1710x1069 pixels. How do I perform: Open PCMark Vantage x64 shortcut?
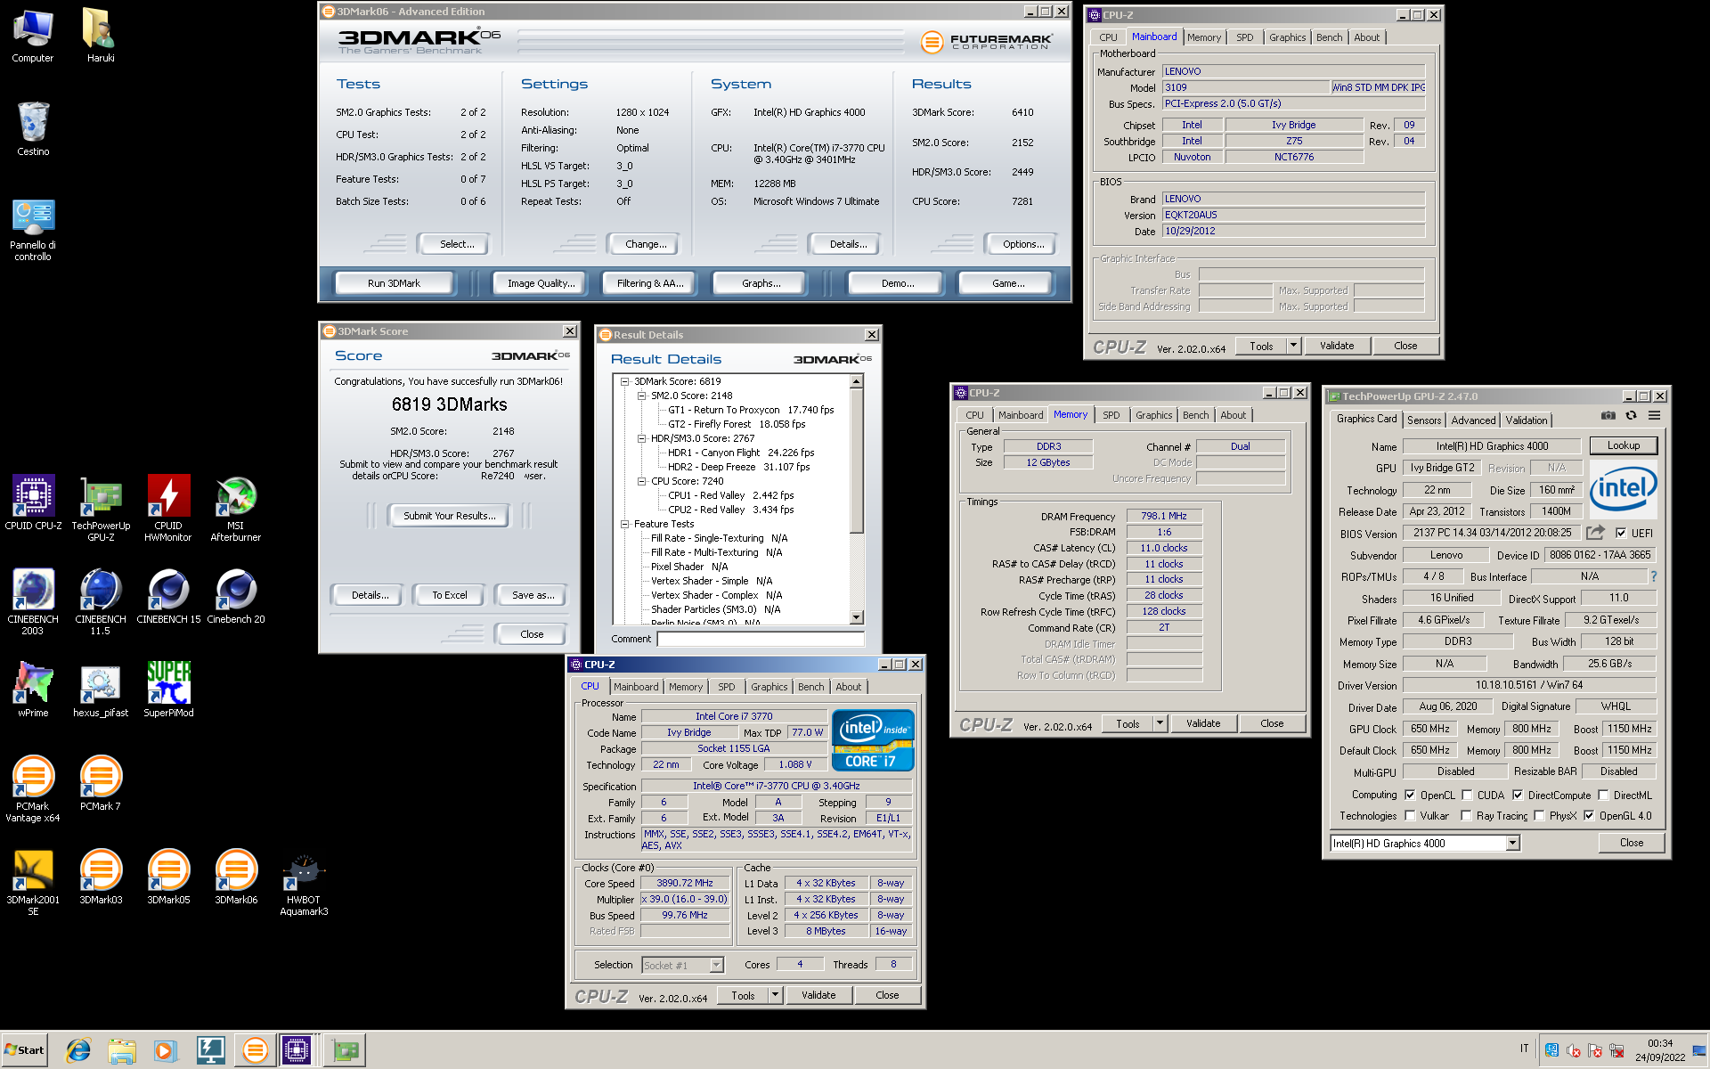(33, 789)
